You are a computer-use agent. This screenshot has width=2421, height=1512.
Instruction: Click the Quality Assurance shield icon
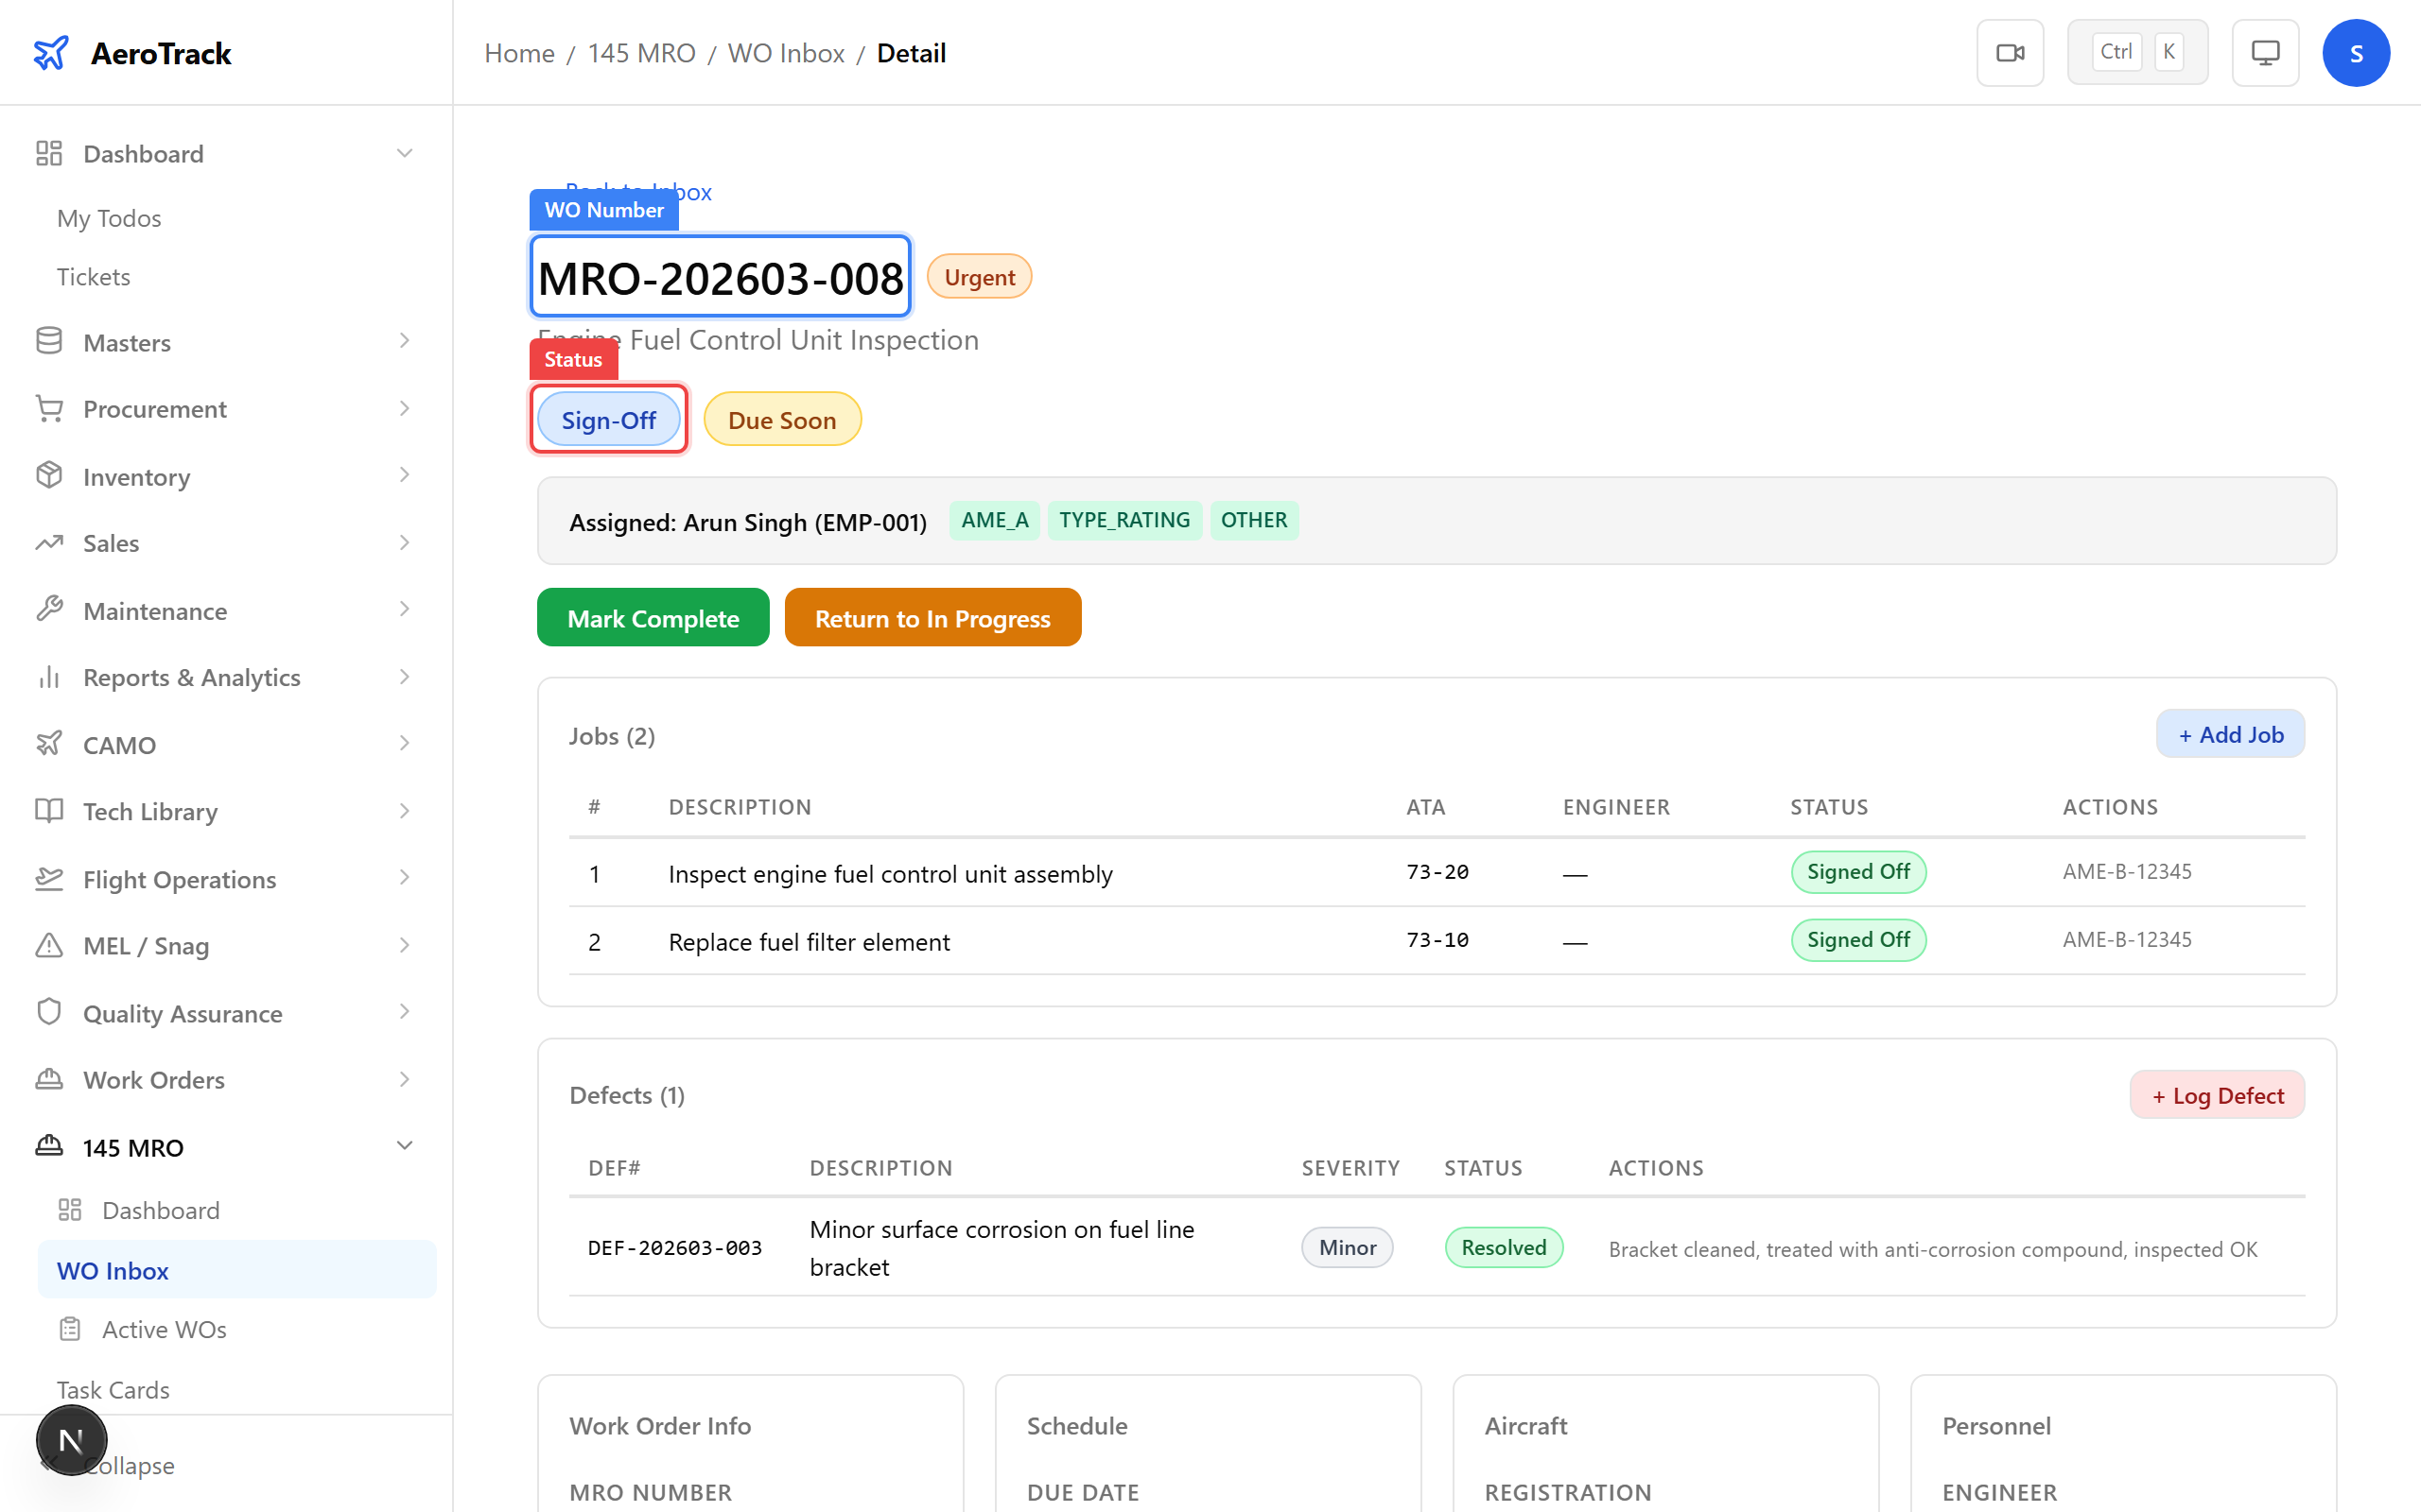49,1012
